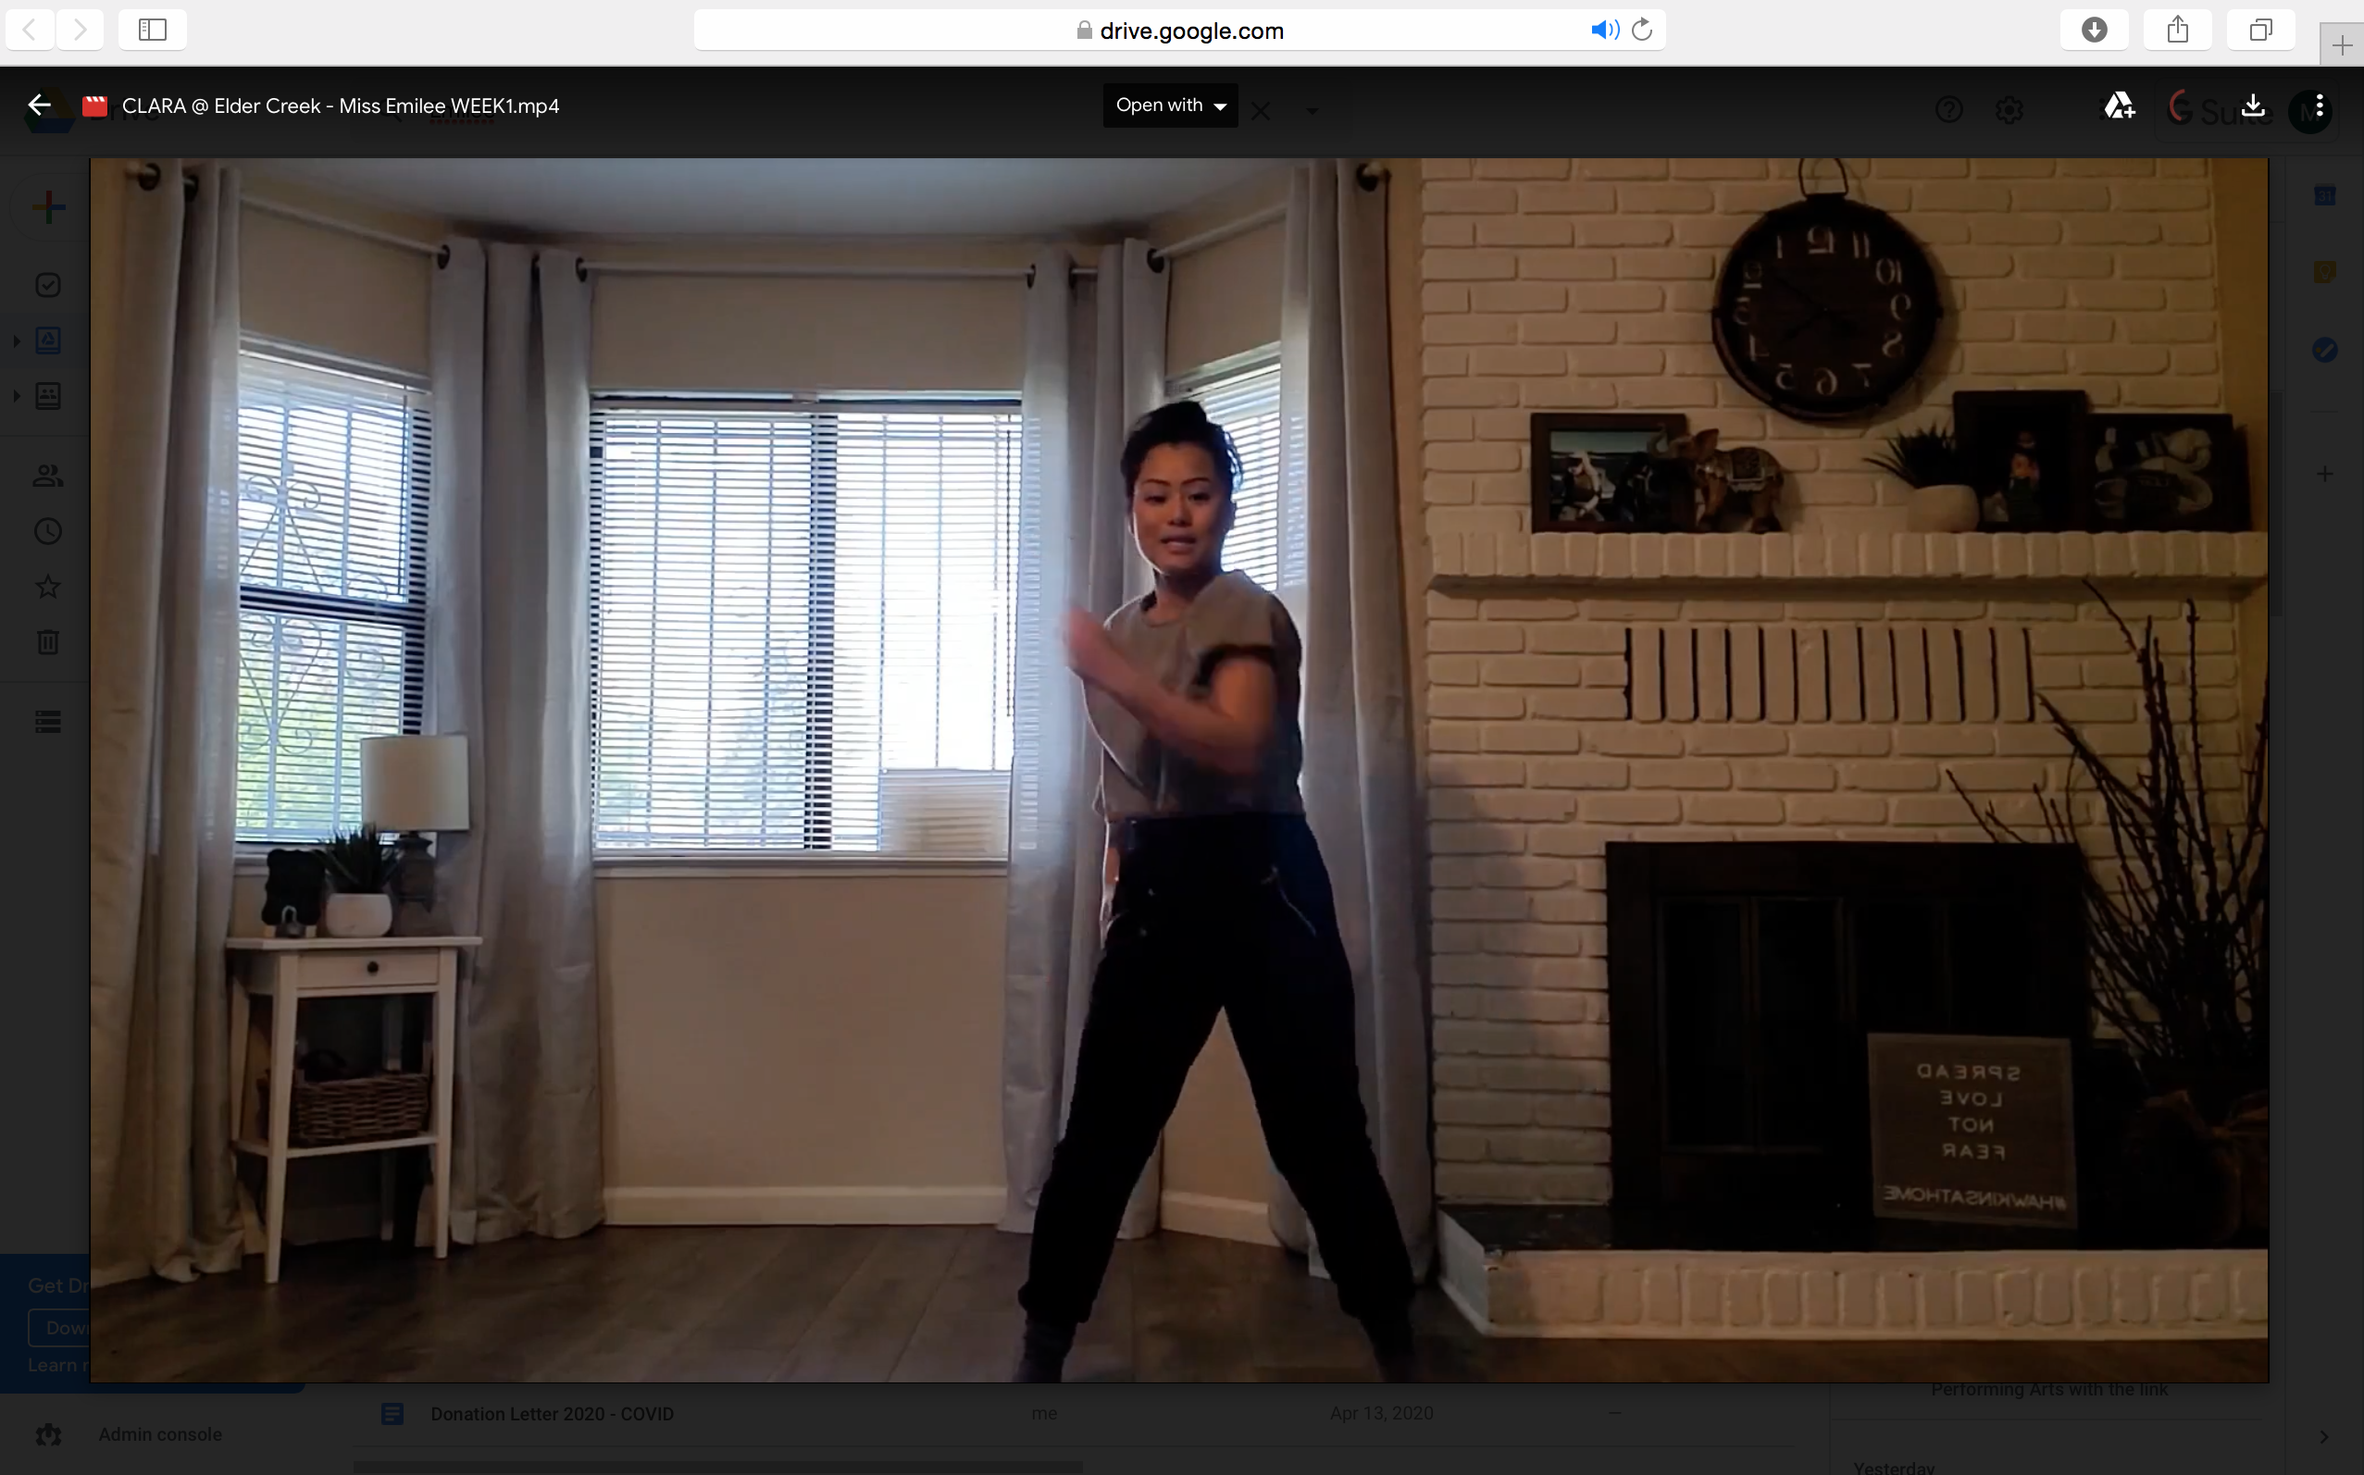Click the Add to My Drive icon

tap(2118, 106)
